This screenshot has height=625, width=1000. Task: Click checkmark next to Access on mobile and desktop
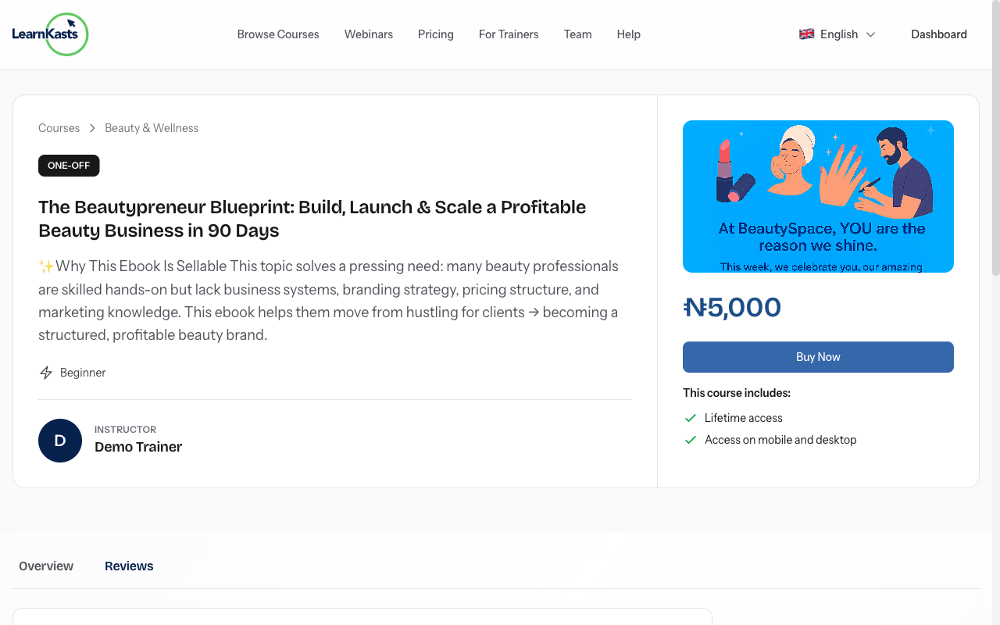coord(691,440)
